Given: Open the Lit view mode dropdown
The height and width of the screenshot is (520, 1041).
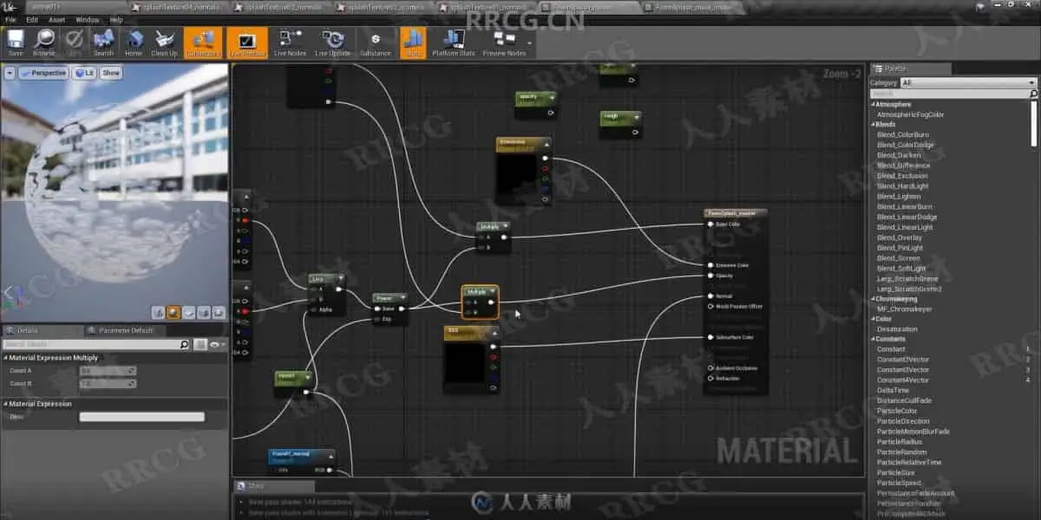Looking at the screenshot, I should [x=84, y=73].
